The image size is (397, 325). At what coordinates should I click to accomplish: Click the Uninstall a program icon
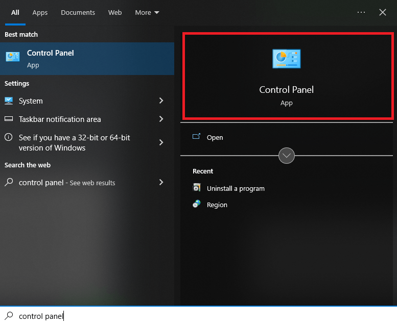[197, 188]
